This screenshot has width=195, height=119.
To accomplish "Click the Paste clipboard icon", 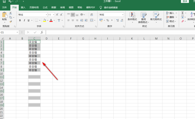I will pos(5,15).
